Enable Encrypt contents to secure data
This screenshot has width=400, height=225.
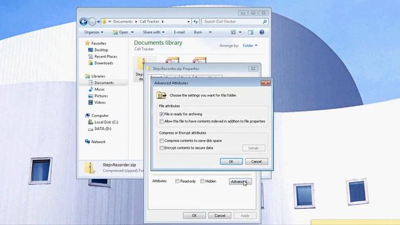(x=161, y=148)
